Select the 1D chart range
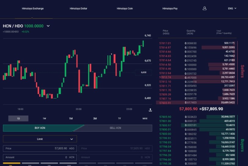Image resolution: width=248 pixels, height=166 pixels. (18, 118)
